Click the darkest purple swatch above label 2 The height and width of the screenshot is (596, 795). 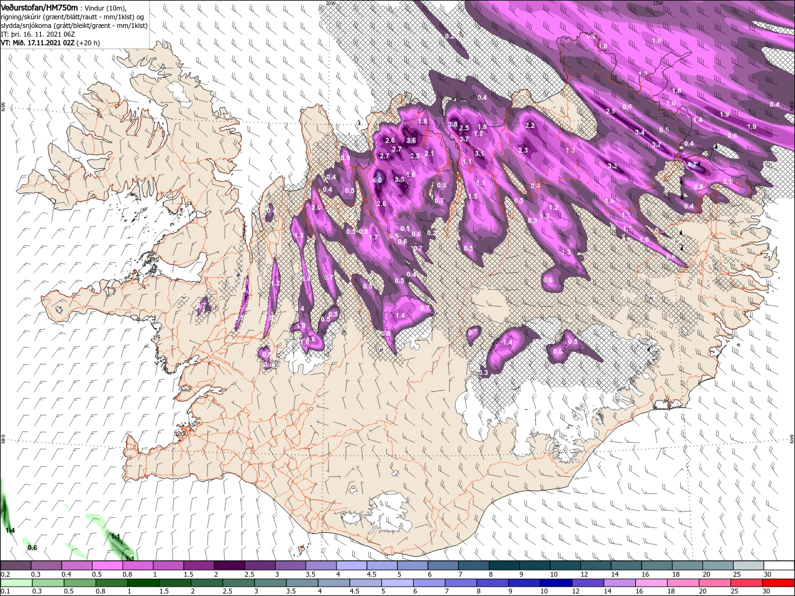tap(229, 566)
